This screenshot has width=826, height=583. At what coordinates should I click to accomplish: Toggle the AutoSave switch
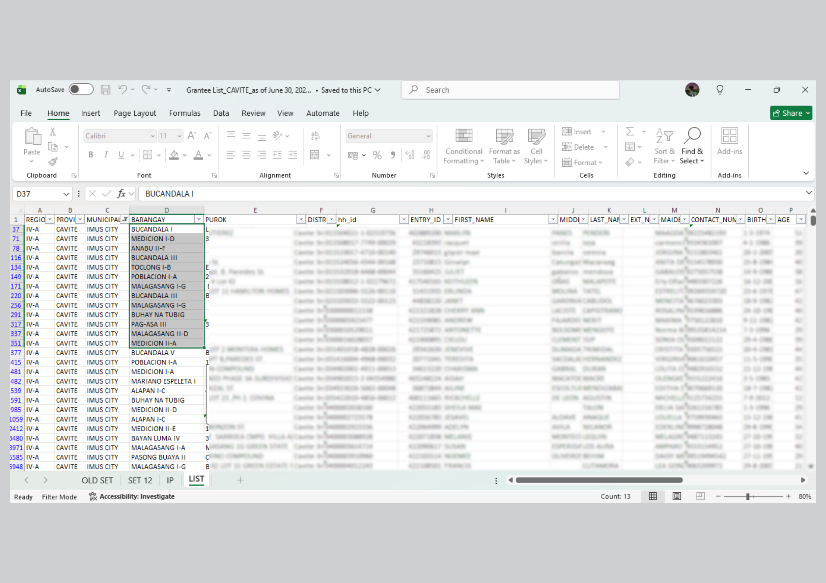point(81,90)
